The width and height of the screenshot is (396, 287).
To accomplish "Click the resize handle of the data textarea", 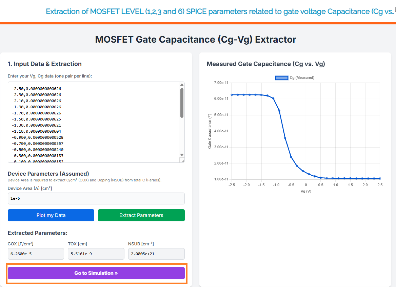I will [x=182, y=160].
